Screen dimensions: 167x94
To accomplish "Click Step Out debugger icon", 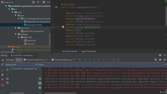I will 99,60.
